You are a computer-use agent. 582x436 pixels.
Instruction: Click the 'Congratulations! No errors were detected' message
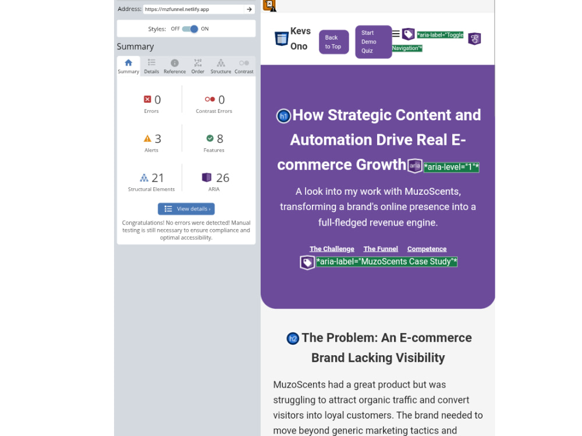(x=186, y=230)
